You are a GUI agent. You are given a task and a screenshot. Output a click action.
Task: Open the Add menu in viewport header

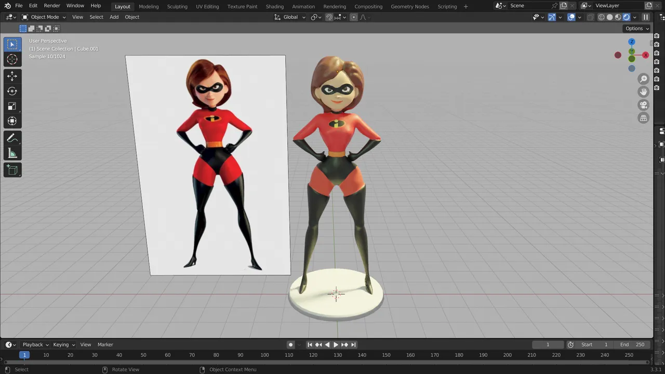point(114,17)
